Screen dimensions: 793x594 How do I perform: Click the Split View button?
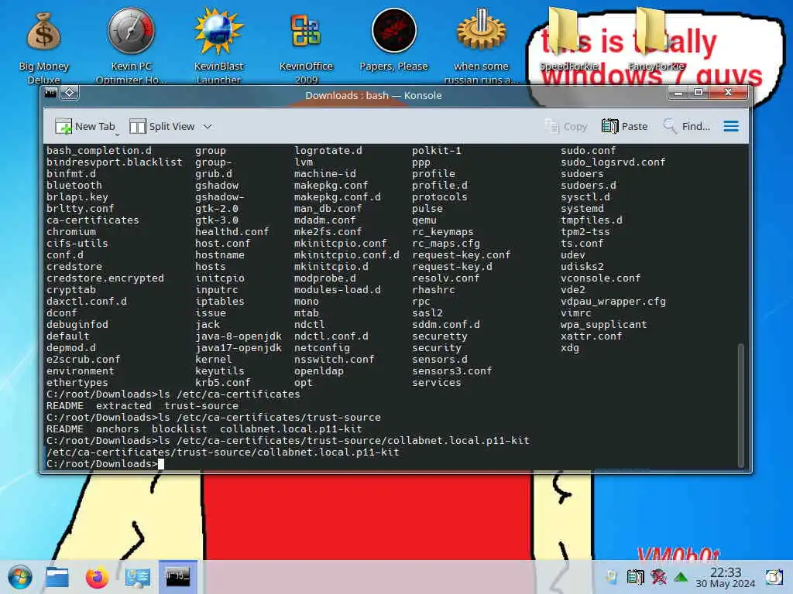pos(163,126)
